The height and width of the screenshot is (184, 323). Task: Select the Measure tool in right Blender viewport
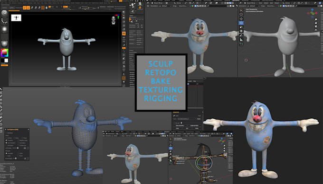click(241, 40)
